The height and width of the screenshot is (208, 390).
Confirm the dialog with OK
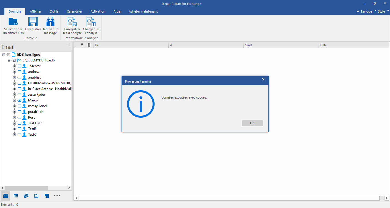tap(252, 123)
